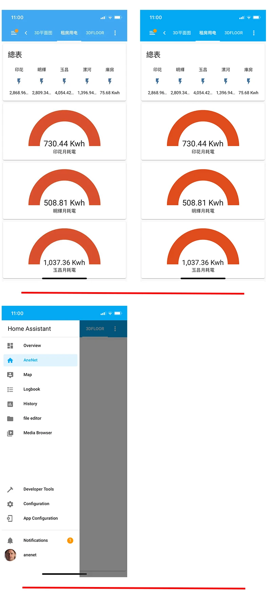The image size is (268, 602).
Task: Open the anenet user profile avatar
Action: [10, 555]
